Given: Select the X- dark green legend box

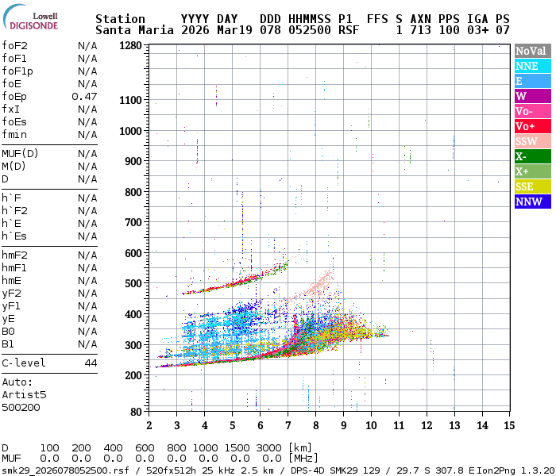Looking at the screenshot, I should (x=532, y=156).
